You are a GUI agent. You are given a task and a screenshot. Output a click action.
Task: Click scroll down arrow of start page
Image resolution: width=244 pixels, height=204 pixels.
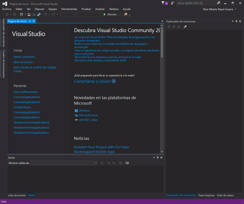coord(162,152)
